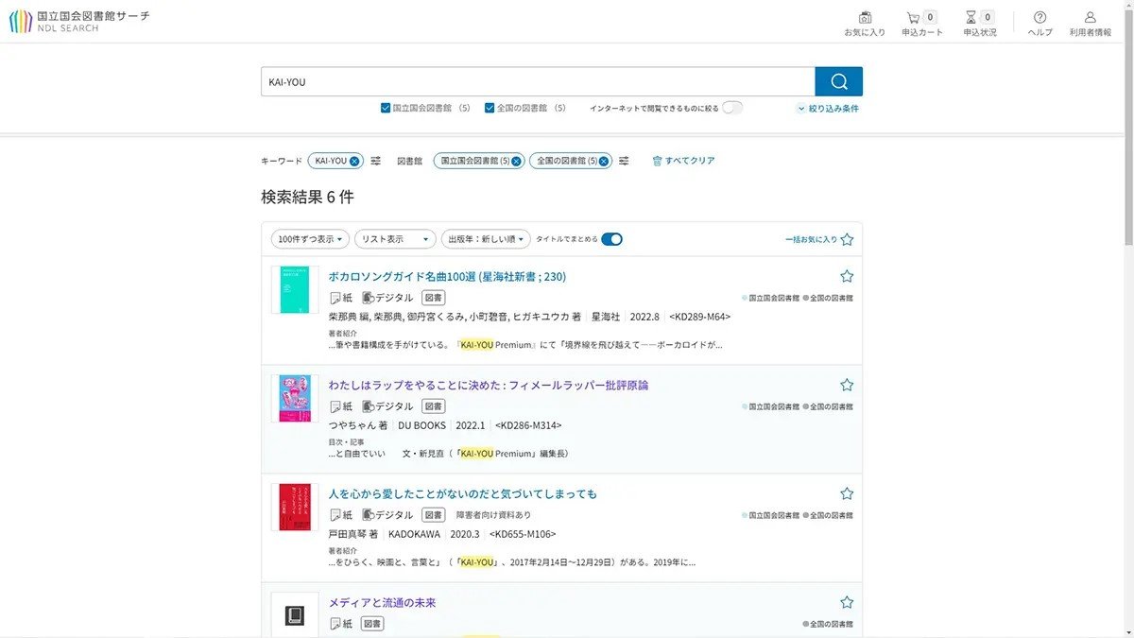This screenshot has width=1134, height=638.
Task: Open the メディアと流通の未来 title link
Action: click(x=382, y=602)
